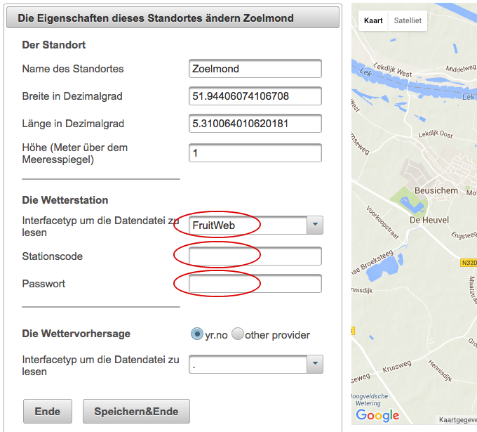Switch map to Kaart view
Viewport: 477px width, 432px height.
[373, 20]
